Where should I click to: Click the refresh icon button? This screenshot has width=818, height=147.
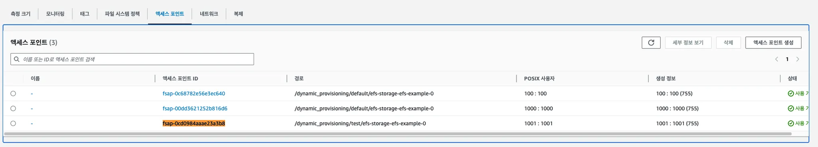651,43
